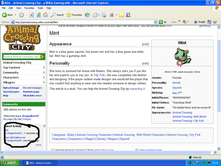The width and height of the screenshot is (221, 166).
Task: Open the Upload image link
Action: [x=11, y=87]
